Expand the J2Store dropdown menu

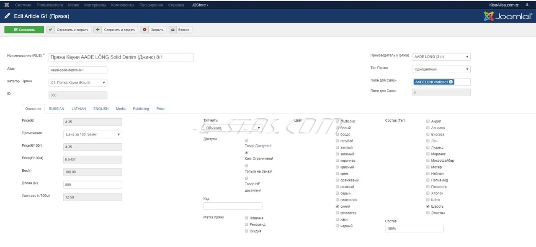click(200, 5)
